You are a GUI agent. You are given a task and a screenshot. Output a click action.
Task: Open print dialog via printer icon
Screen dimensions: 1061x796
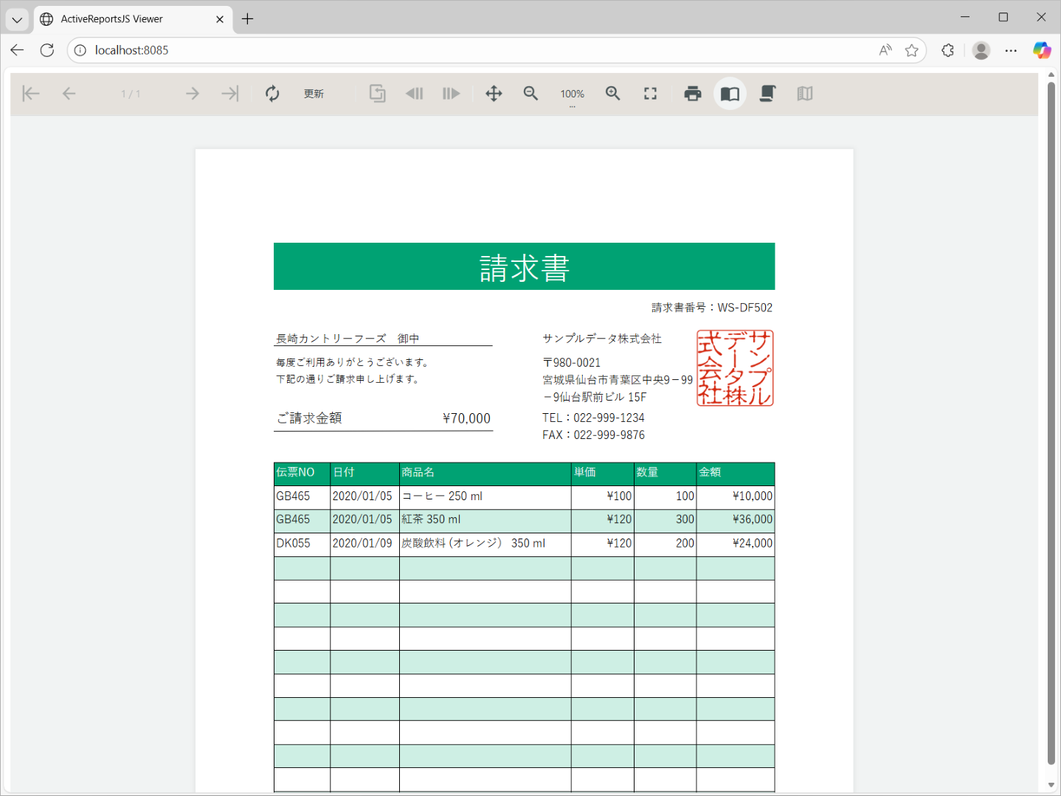(693, 93)
